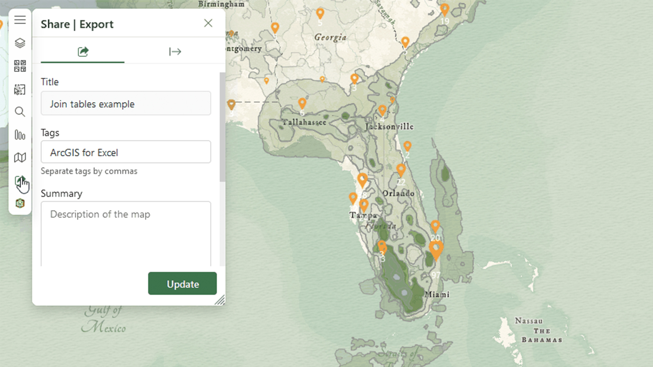Open the Layers panel icon
This screenshot has height=367, width=653.
click(x=20, y=43)
